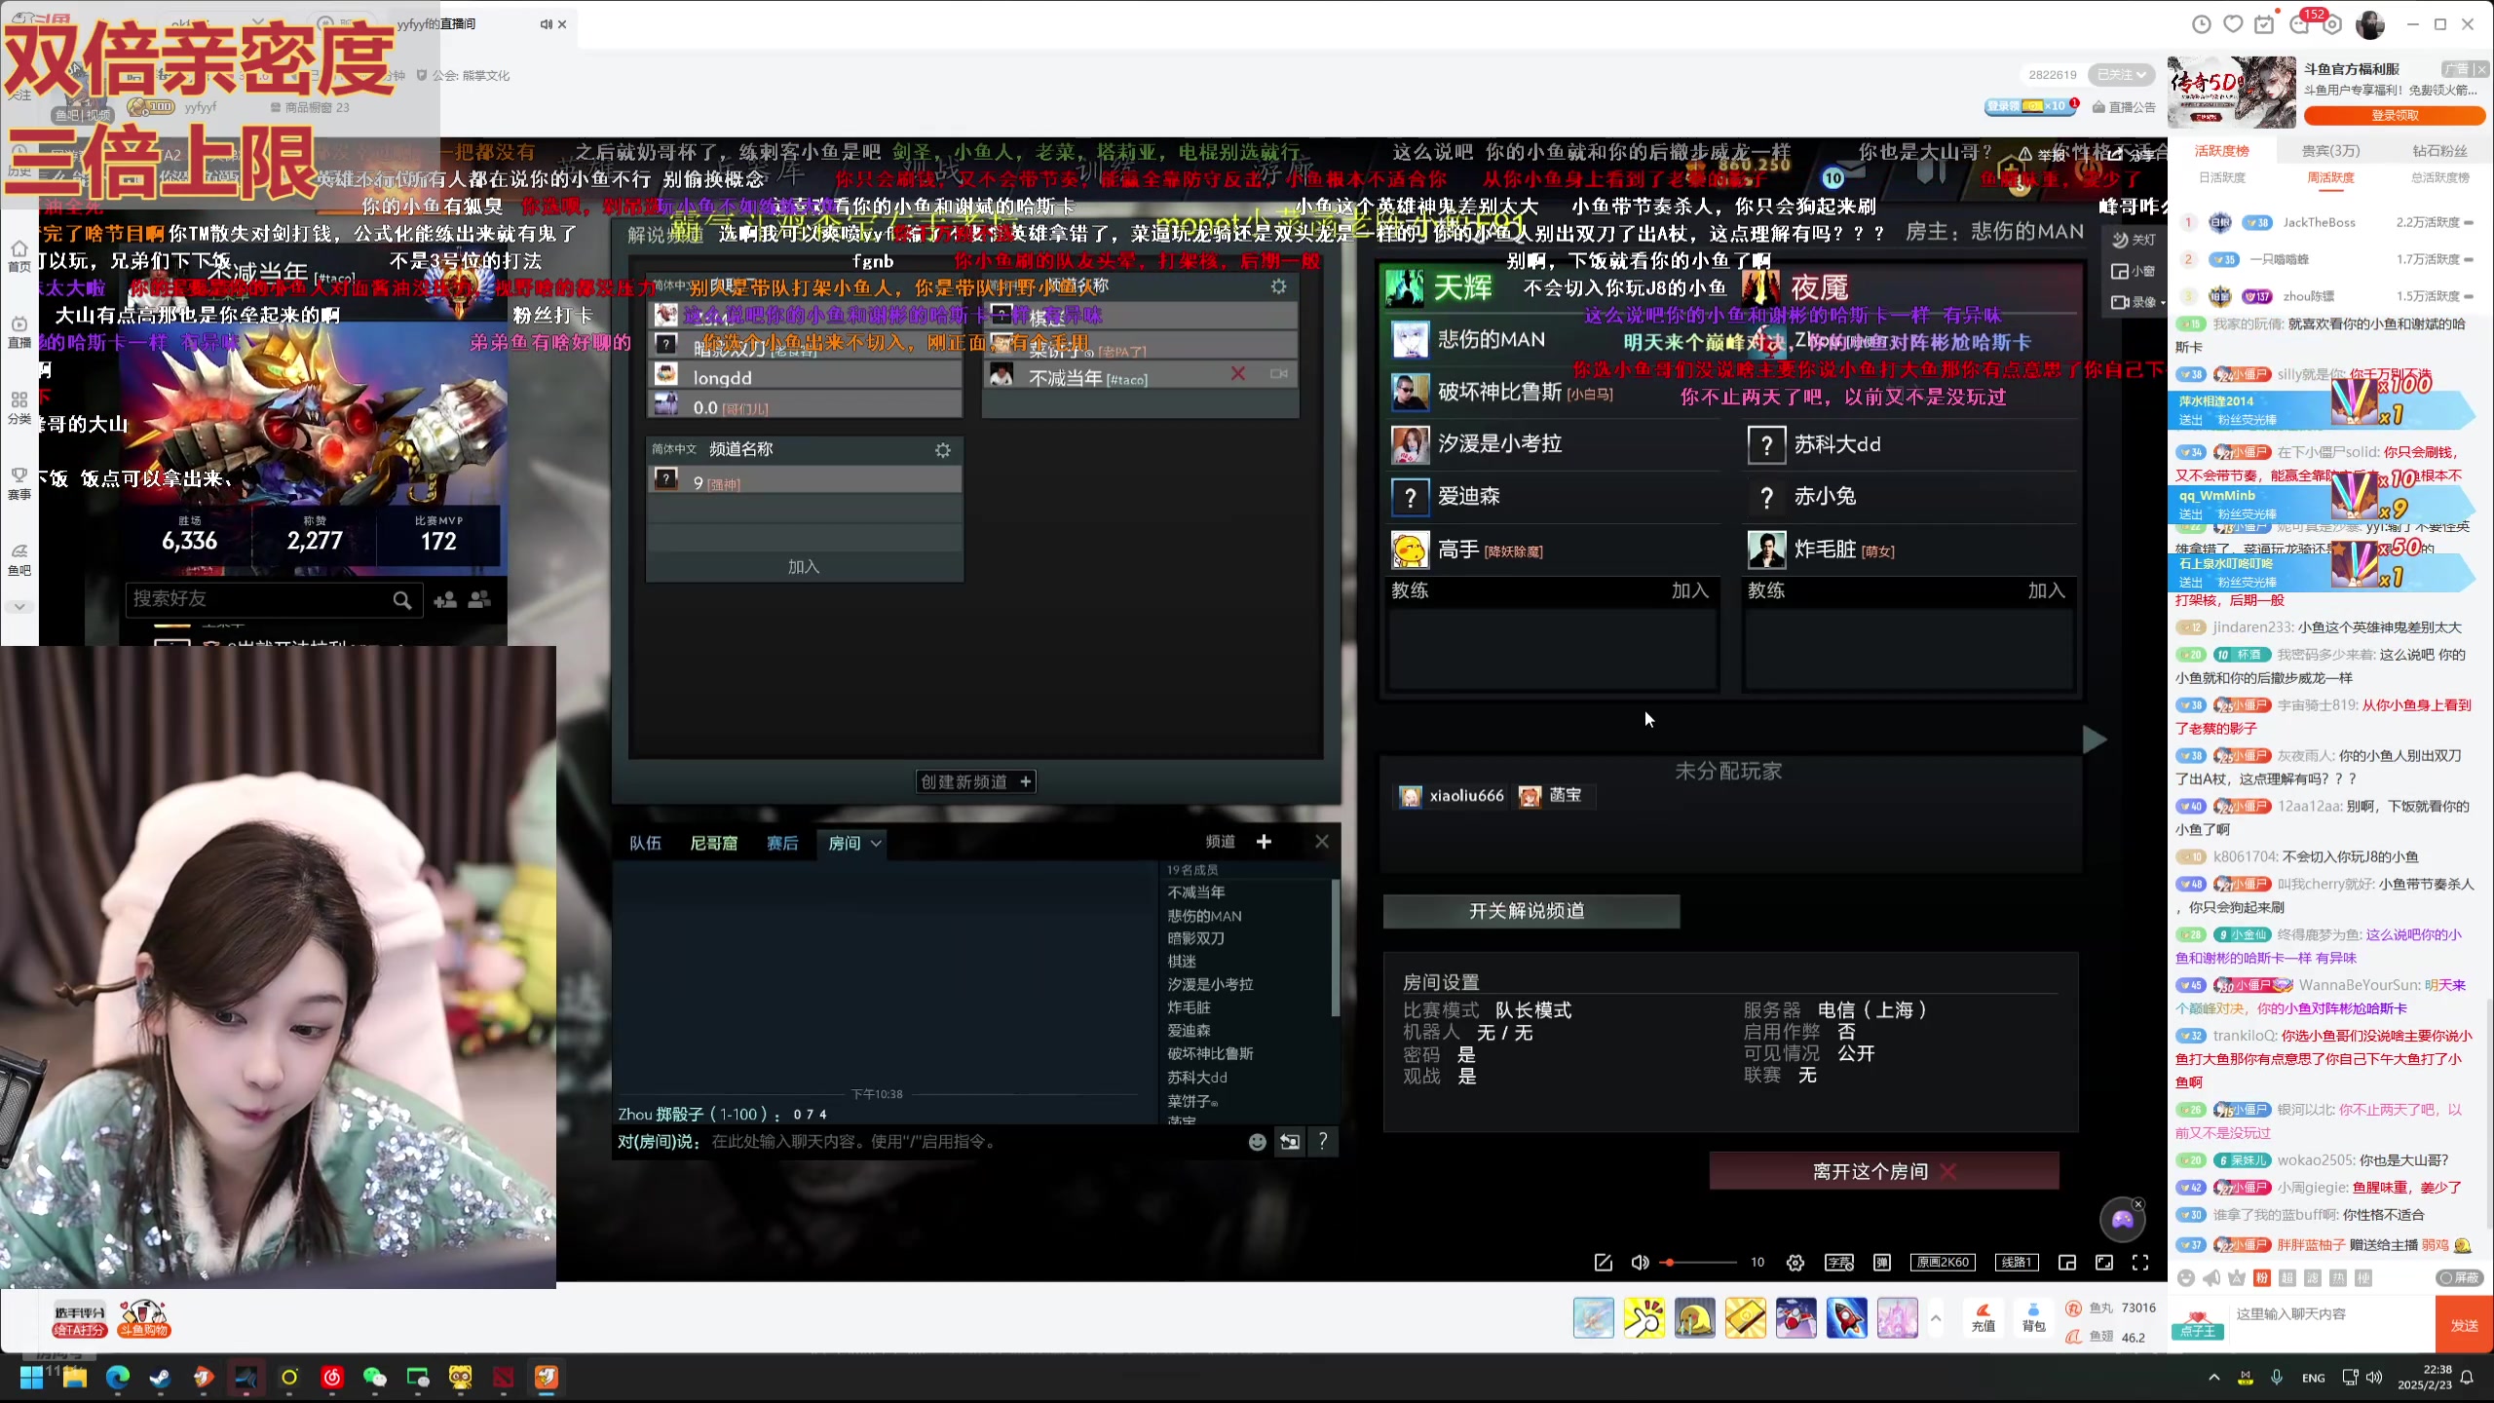The height and width of the screenshot is (1403, 2494).
Task: Send the gold bar gift
Action: (1745, 1318)
